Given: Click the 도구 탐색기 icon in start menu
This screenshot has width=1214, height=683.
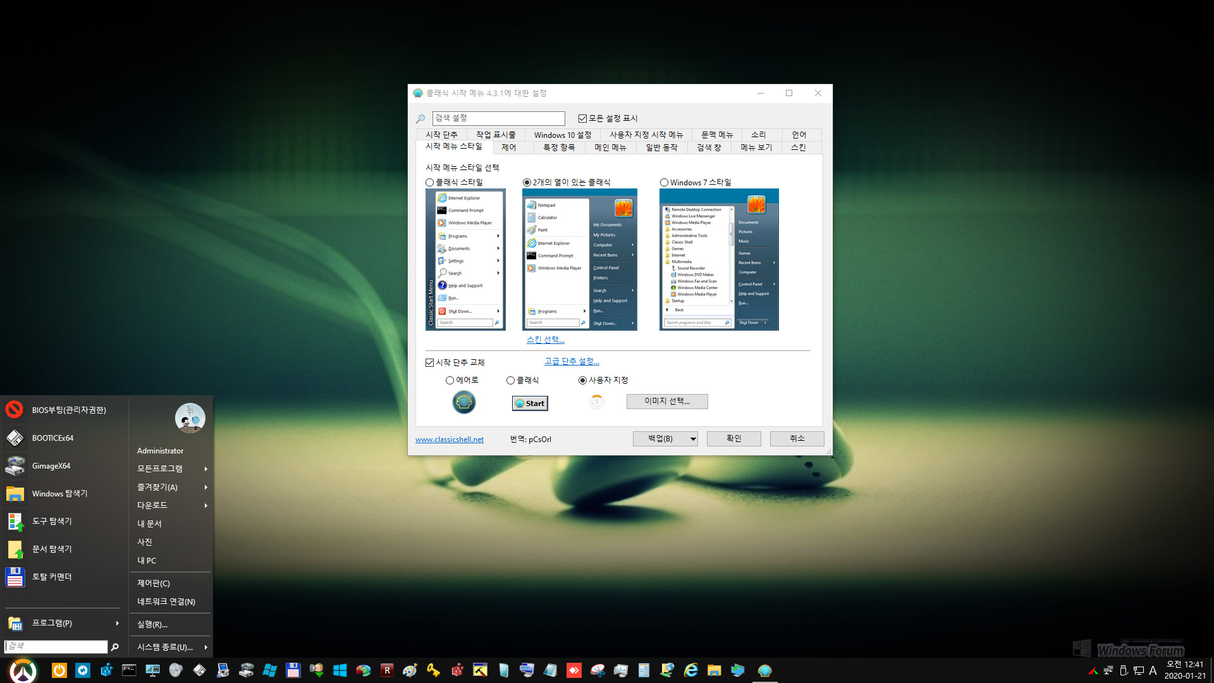Looking at the screenshot, I should pos(15,521).
